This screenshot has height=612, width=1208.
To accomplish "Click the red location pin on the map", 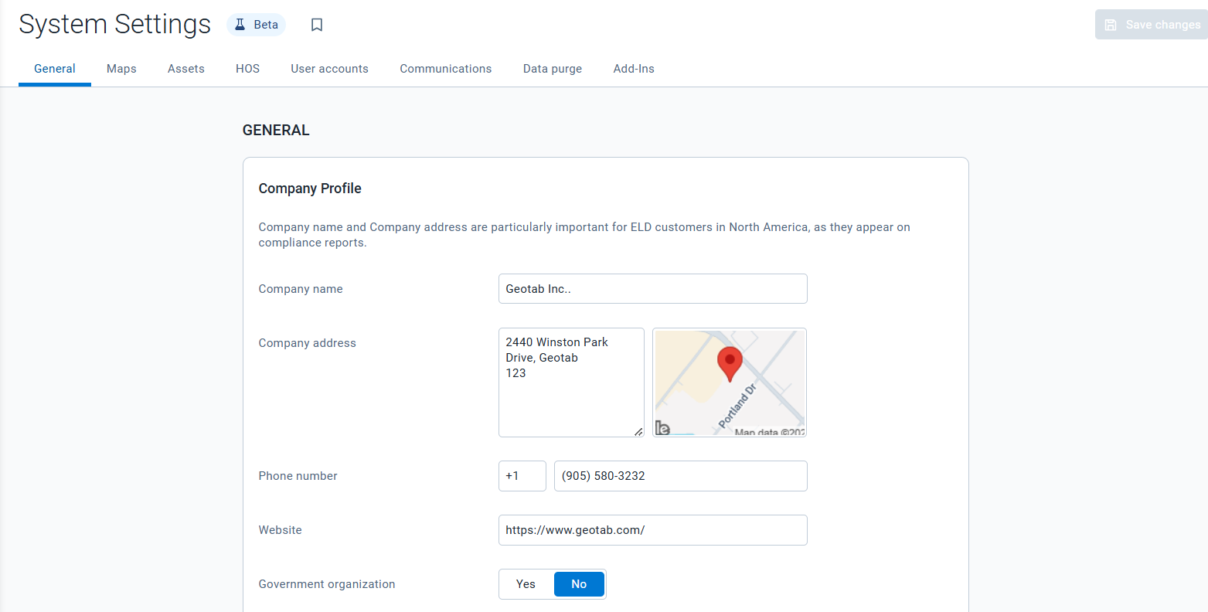I will [729, 362].
